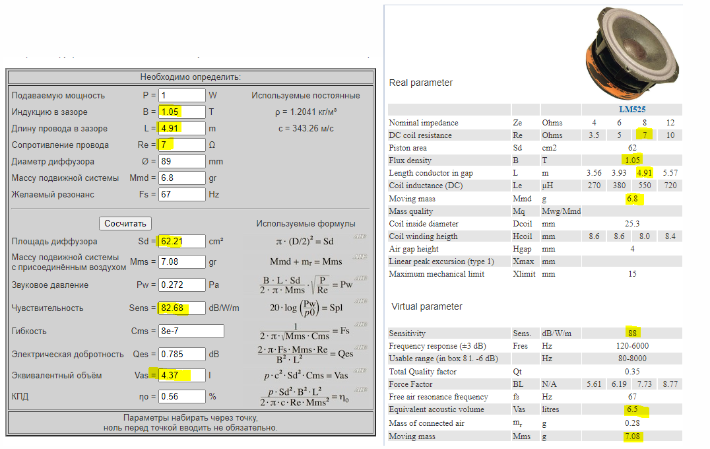Click the 'Необходимо определить:' header text

coord(191,77)
